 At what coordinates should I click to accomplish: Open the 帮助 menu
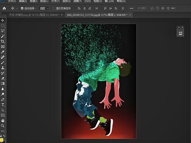pos(121,1)
